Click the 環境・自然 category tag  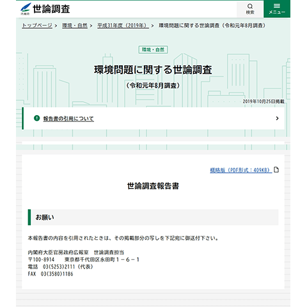pyautogui.click(x=153, y=50)
